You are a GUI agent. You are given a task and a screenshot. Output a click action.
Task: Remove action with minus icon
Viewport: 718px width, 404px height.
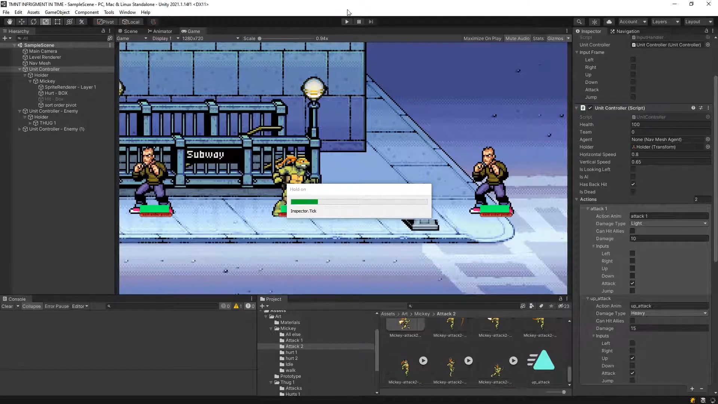(702, 389)
